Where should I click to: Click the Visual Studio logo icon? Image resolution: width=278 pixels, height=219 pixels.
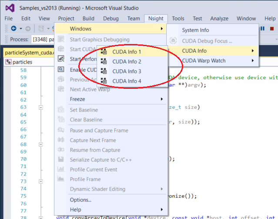point(10,8)
